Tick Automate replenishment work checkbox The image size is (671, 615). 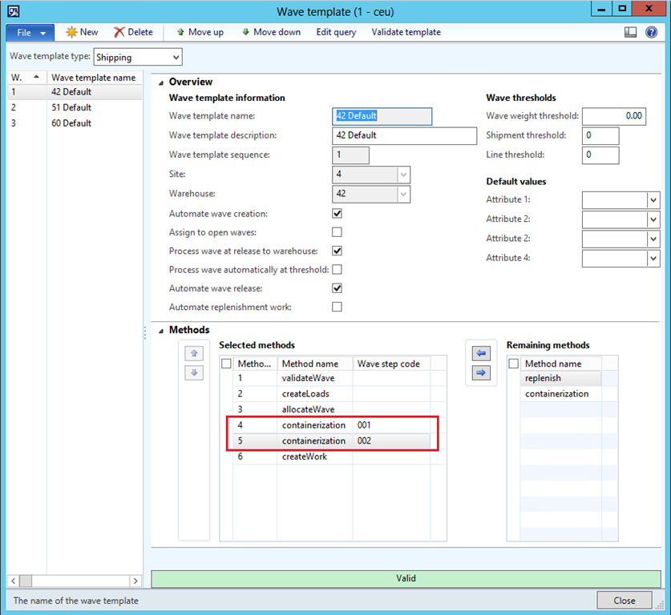337,307
